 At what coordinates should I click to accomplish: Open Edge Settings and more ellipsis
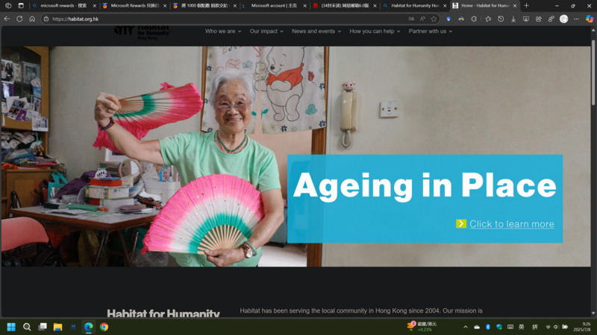tap(576, 19)
